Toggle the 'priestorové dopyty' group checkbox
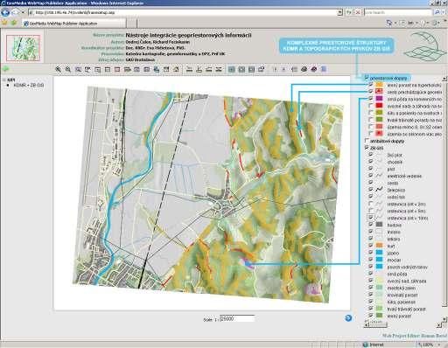 [x=367, y=78]
